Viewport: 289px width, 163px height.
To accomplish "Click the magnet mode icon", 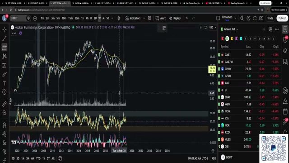I will [x=5, y=125].
